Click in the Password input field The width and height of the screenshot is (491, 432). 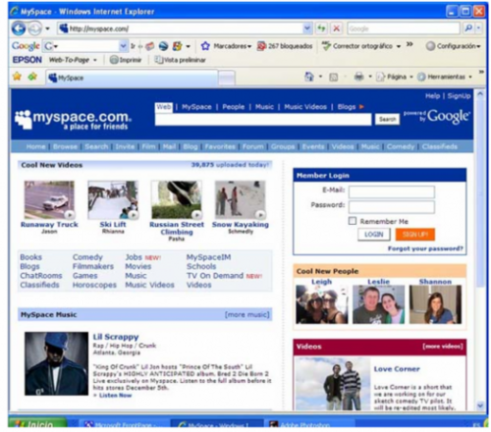pos(392,207)
